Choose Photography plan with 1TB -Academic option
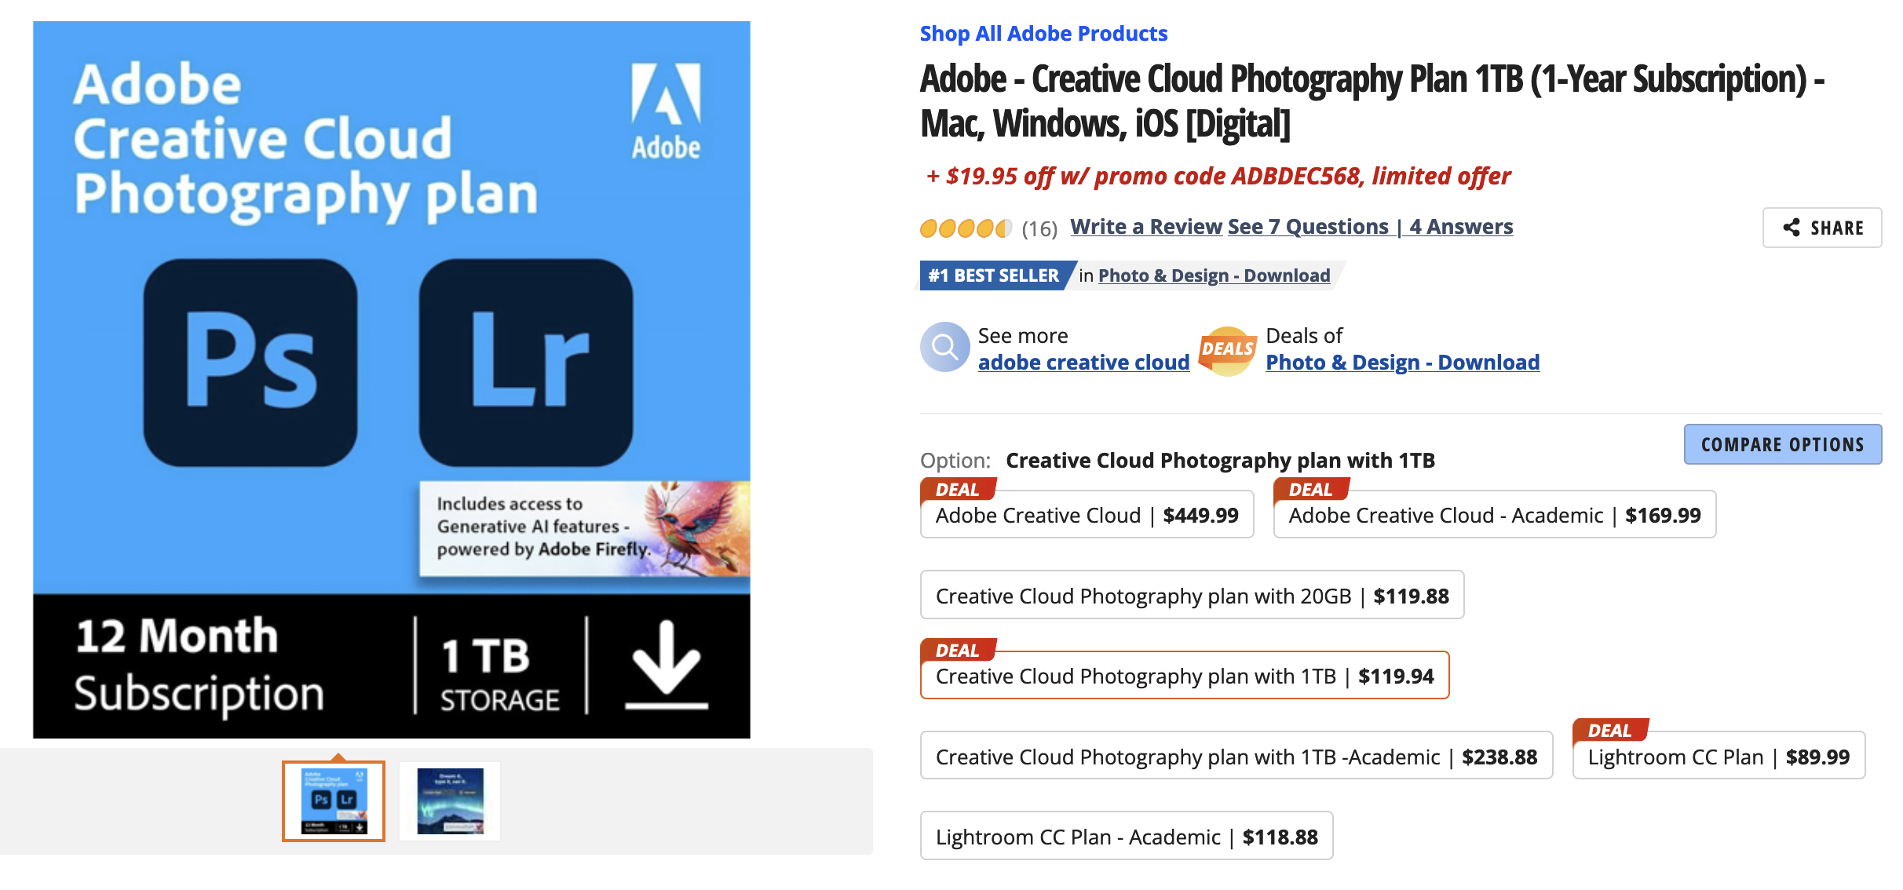 (x=1236, y=757)
